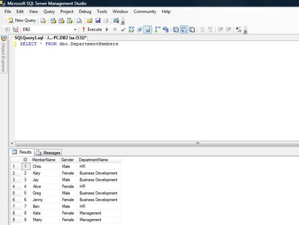Click the Open File folder icon

90,21
